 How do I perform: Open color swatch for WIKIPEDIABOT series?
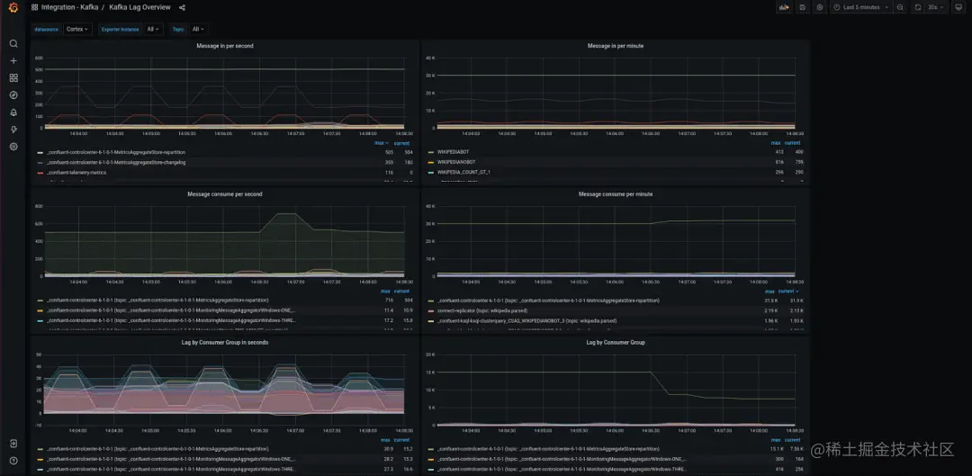[431, 152]
